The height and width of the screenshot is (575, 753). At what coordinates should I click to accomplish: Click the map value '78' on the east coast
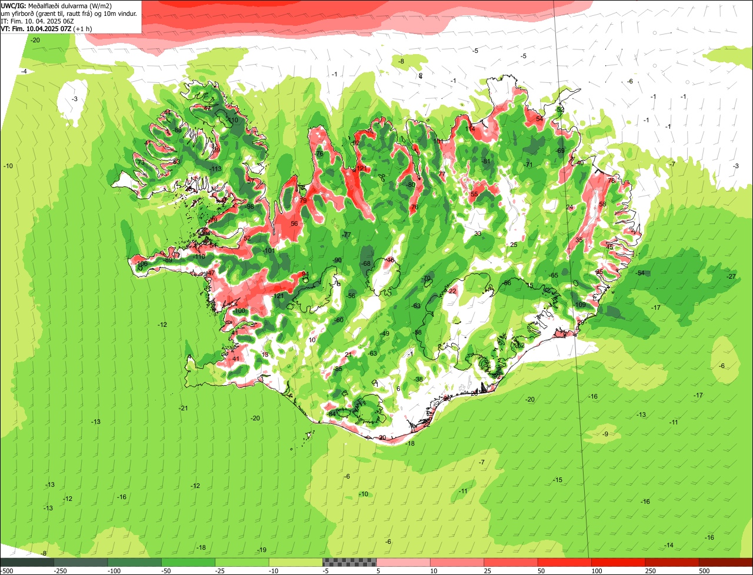click(x=611, y=180)
